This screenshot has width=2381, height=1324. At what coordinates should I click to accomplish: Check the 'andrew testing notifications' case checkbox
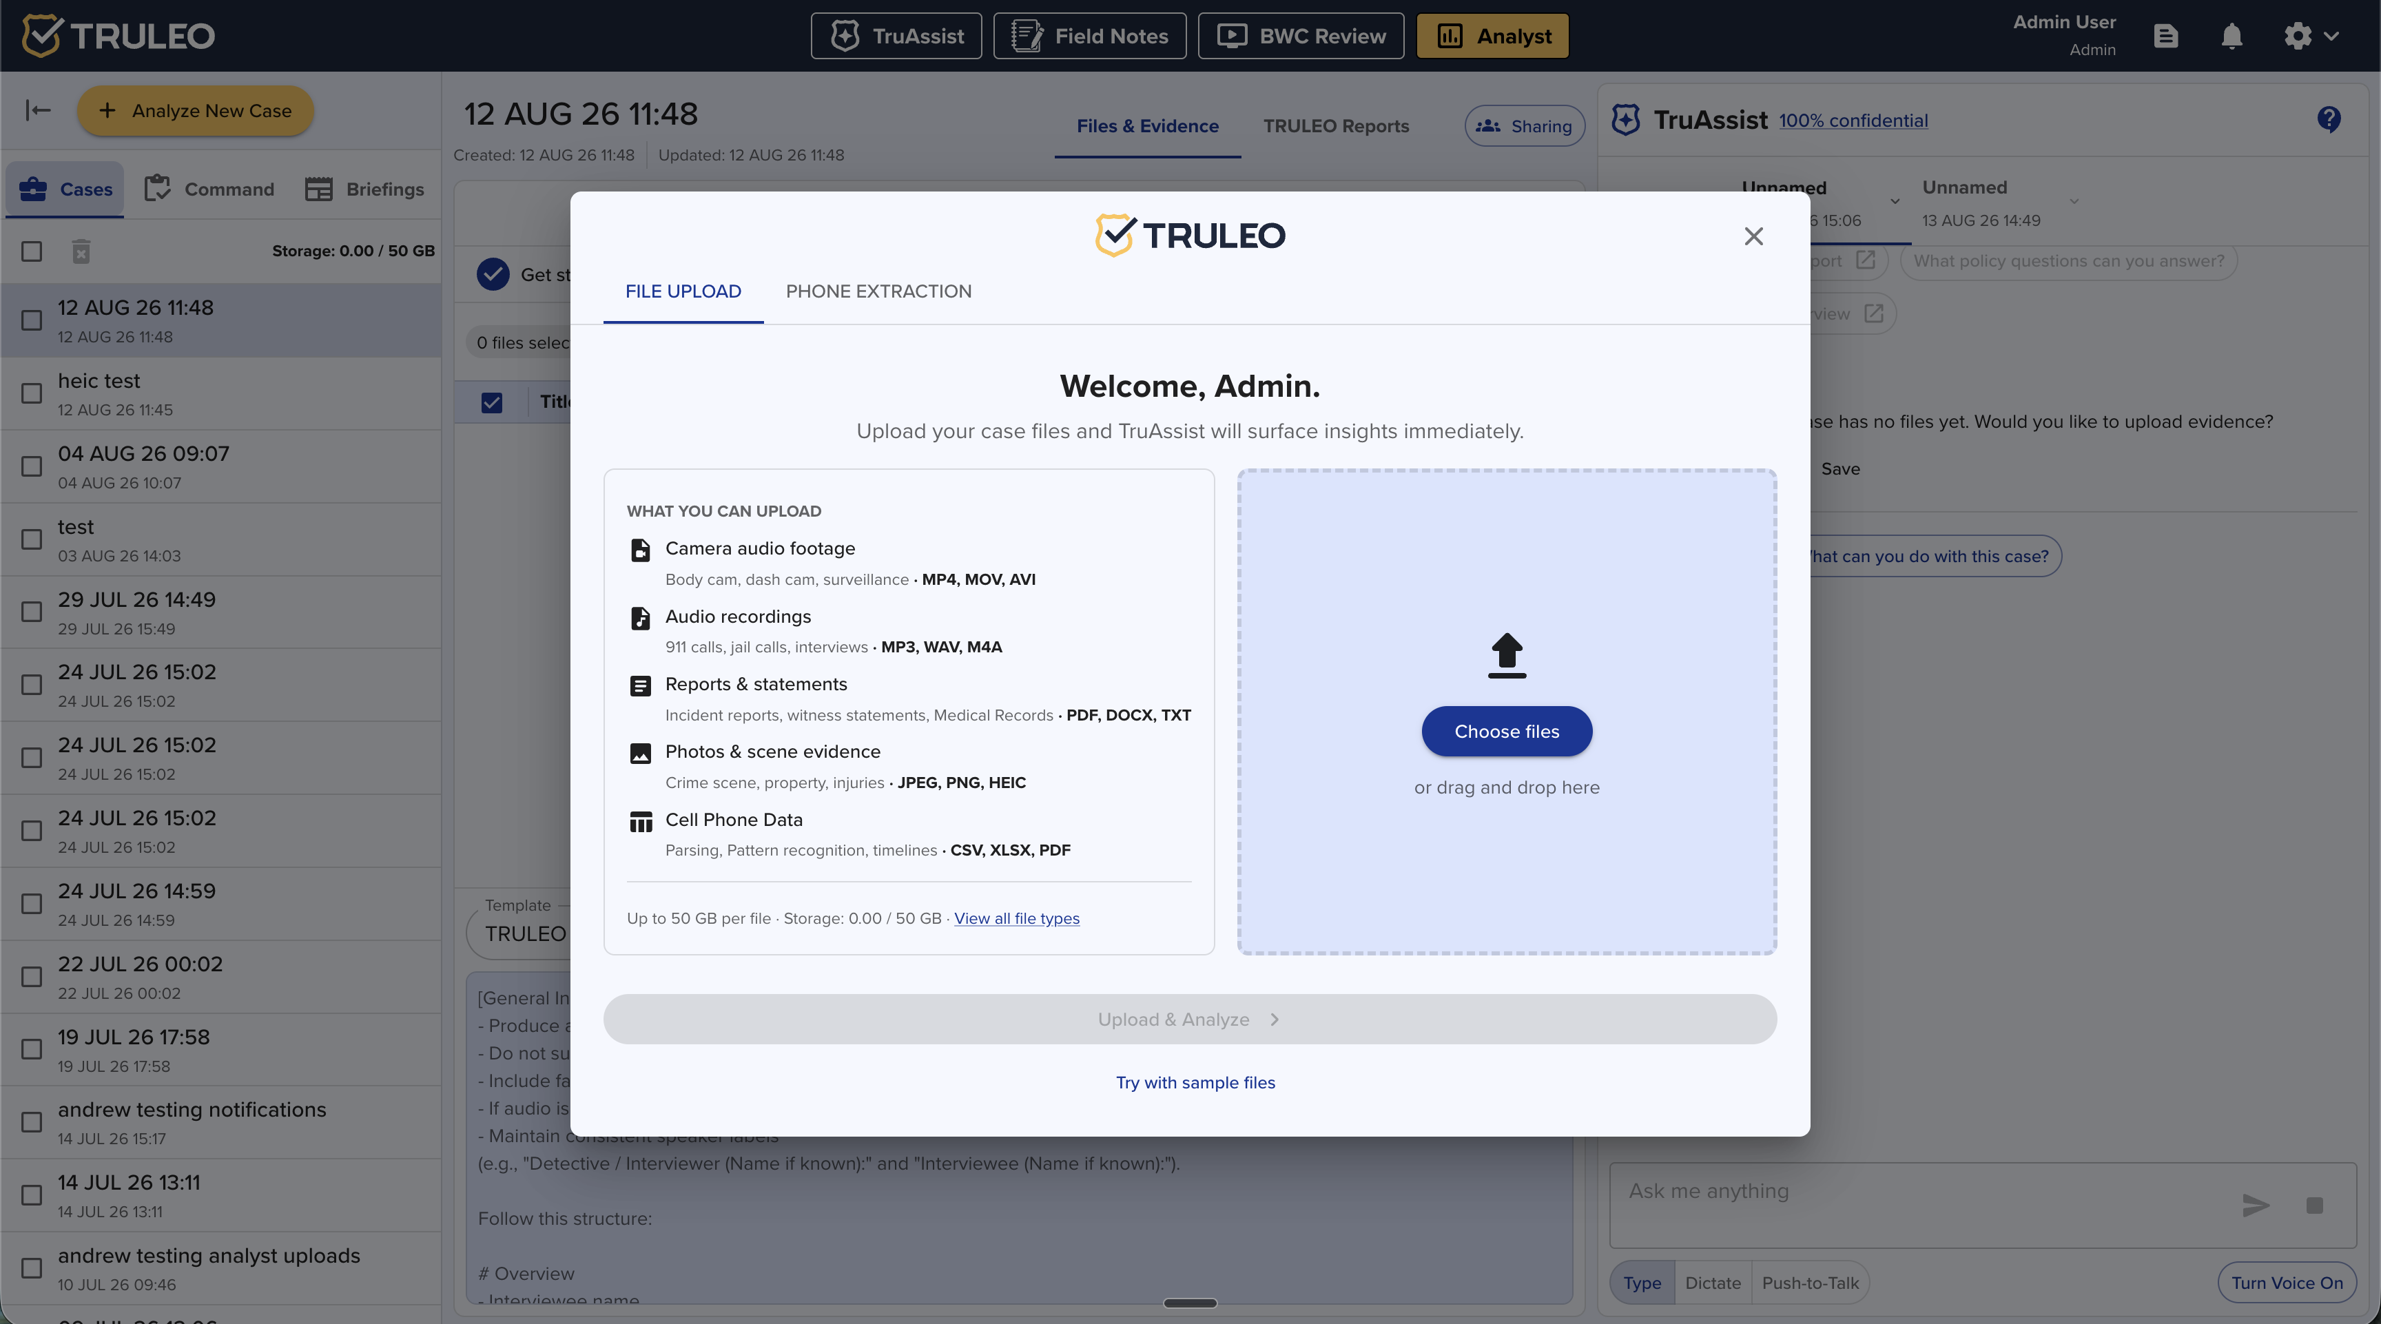click(32, 1121)
